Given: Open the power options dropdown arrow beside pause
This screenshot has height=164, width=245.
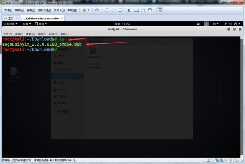Looking at the screenshot, I should pyautogui.click(x=89, y=10).
